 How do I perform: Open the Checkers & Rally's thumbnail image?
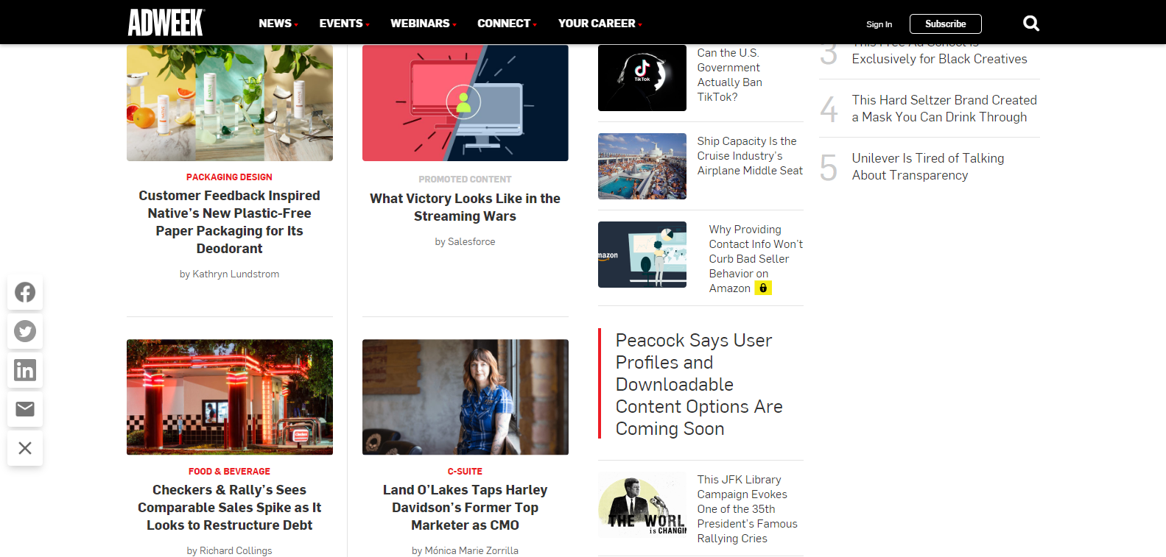tap(230, 397)
